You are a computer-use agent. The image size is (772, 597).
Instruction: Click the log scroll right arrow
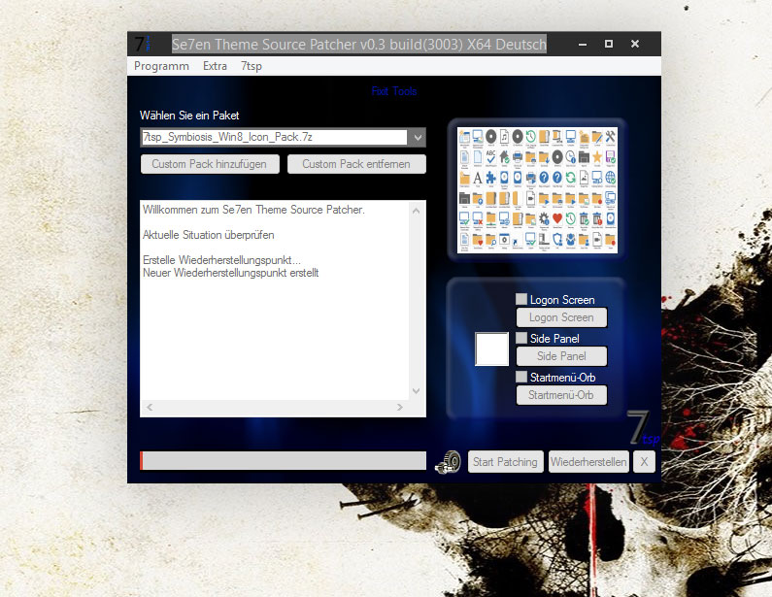(400, 407)
